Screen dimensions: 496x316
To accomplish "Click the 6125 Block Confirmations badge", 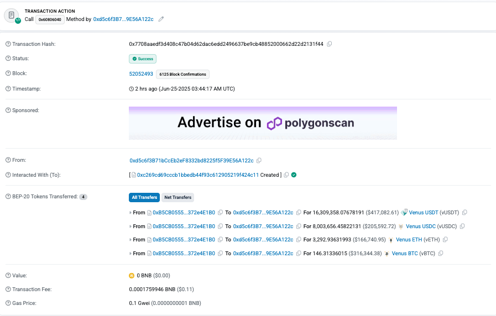I will point(182,74).
